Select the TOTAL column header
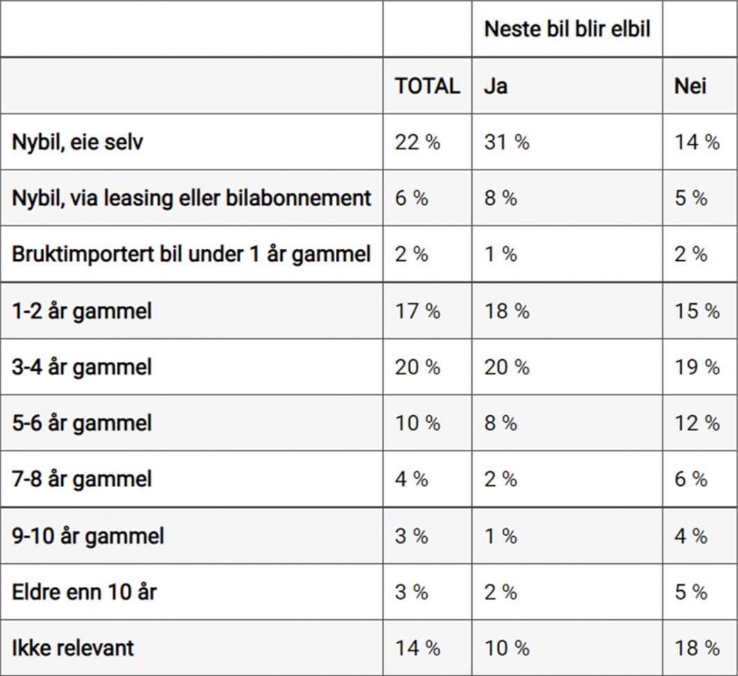Viewport: 738px width, 676px height. [x=427, y=86]
